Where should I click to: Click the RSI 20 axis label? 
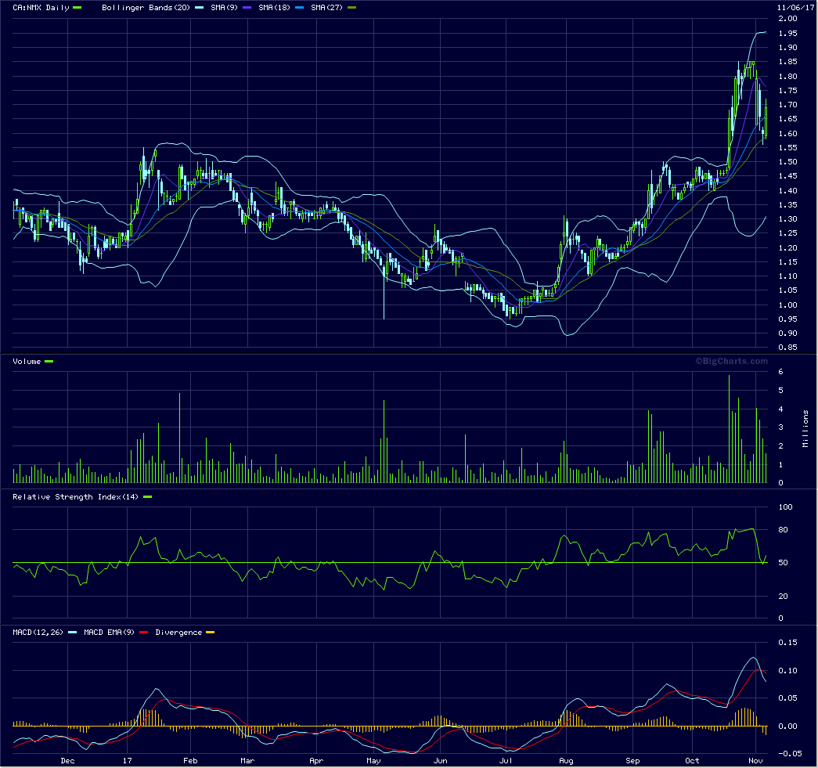(783, 596)
